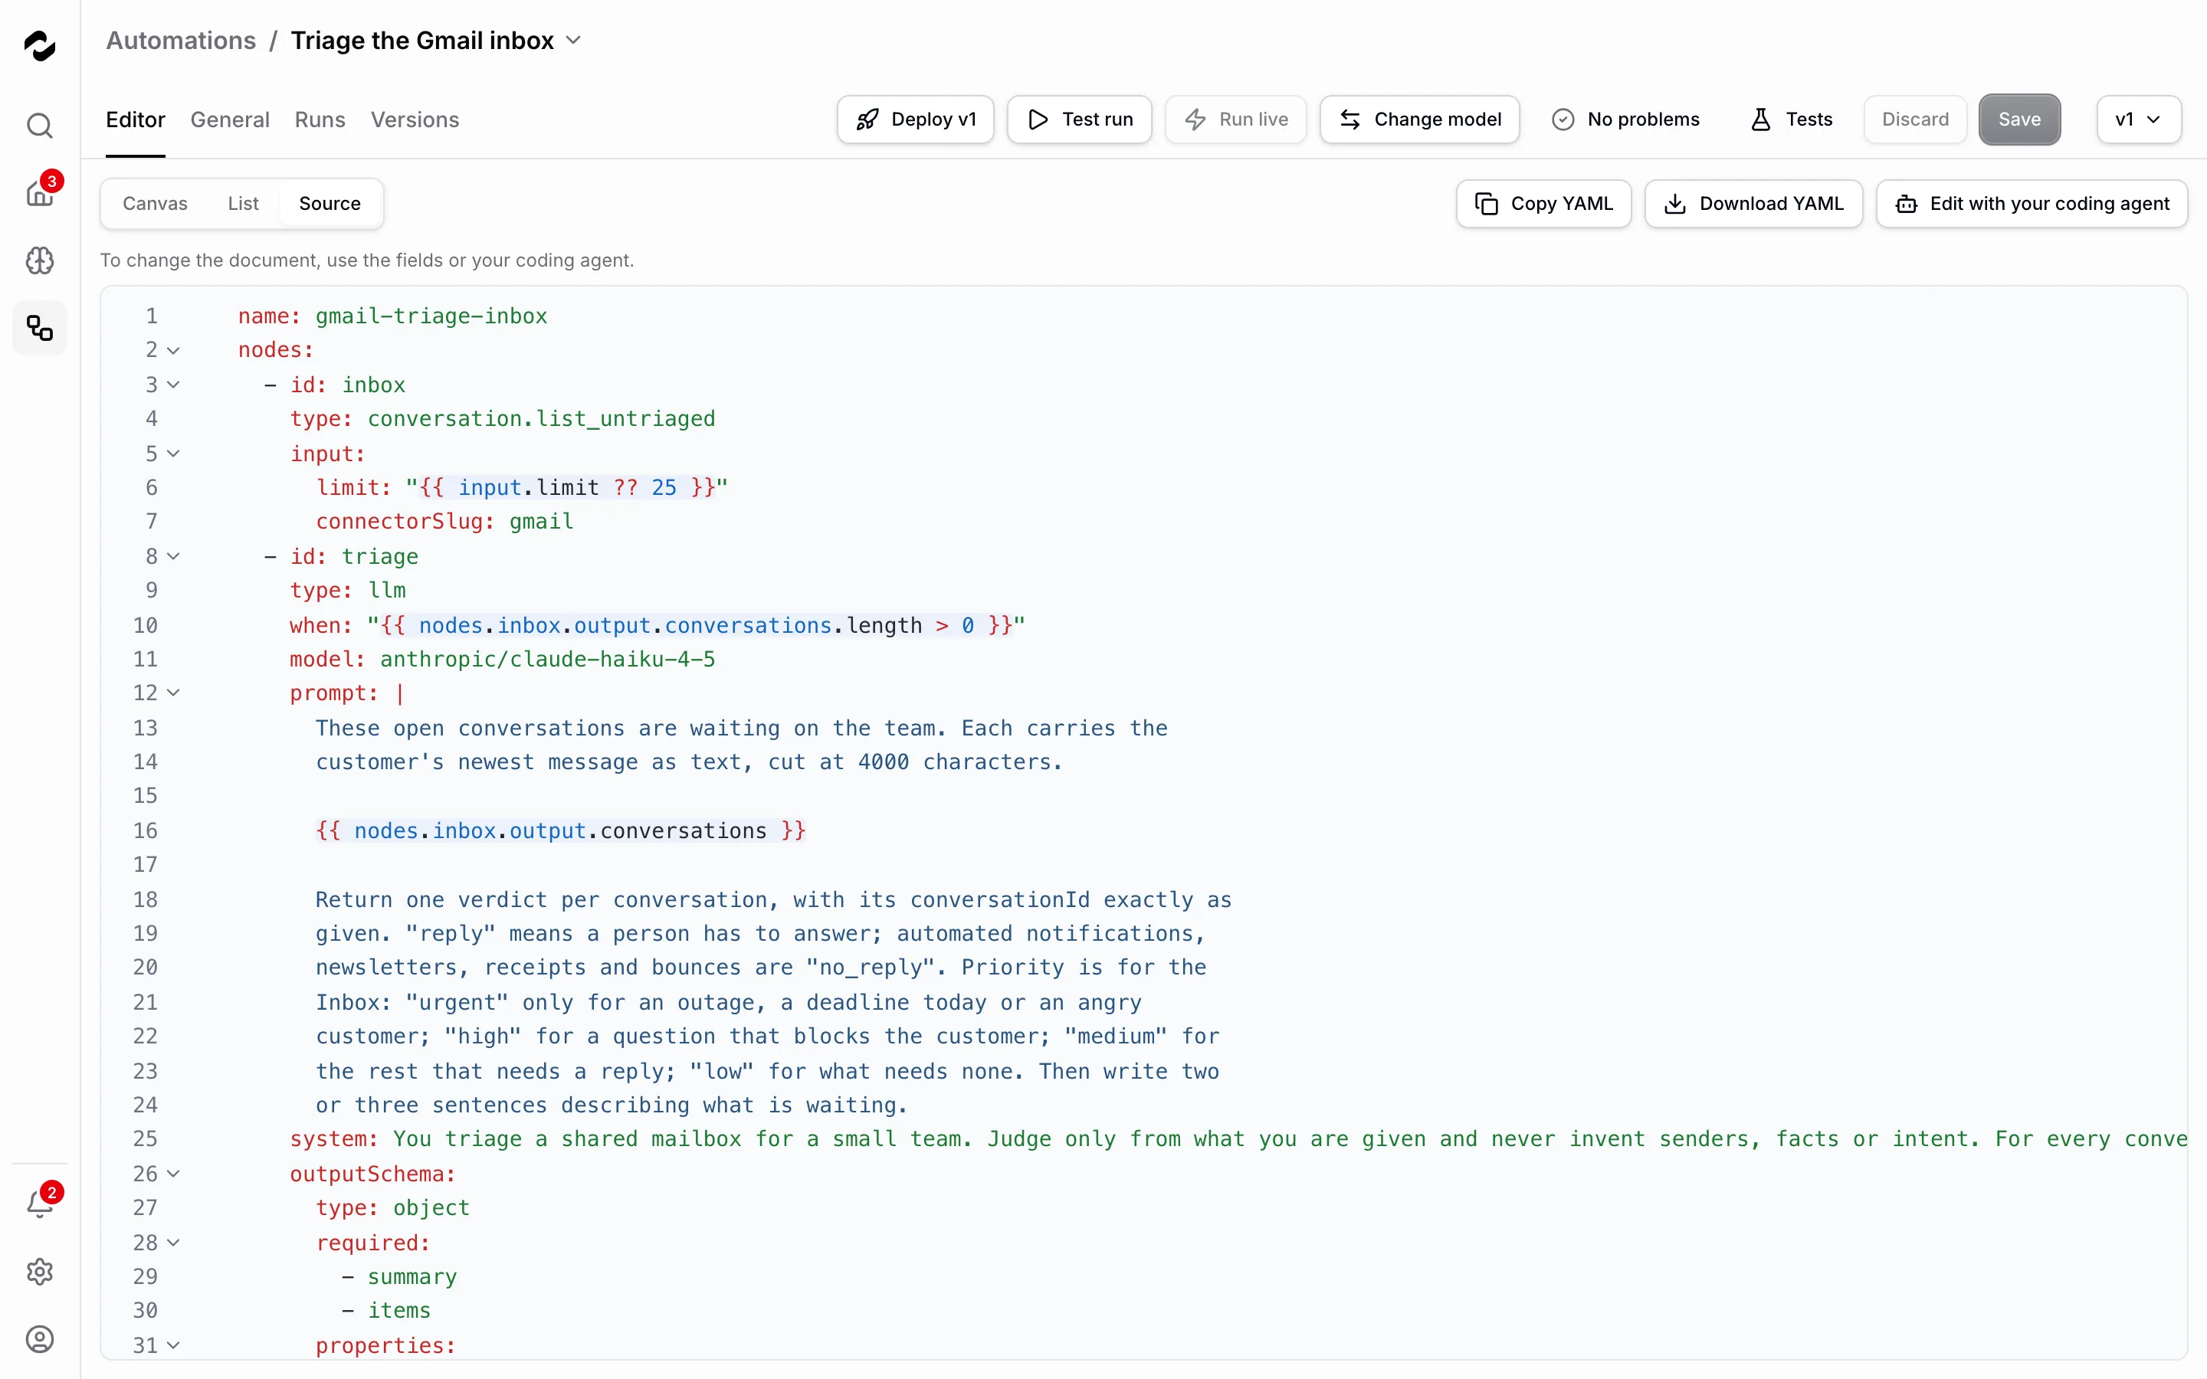The image size is (2207, 1379).
Task: Click the text 'anthropic/claude-haiku-4-5'
Action: coord(547,660)
